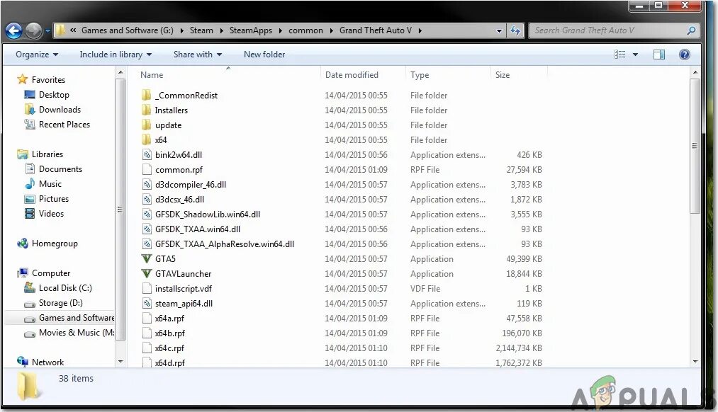Open the Include in library menu
718x412 pixels.
[116, 55]
